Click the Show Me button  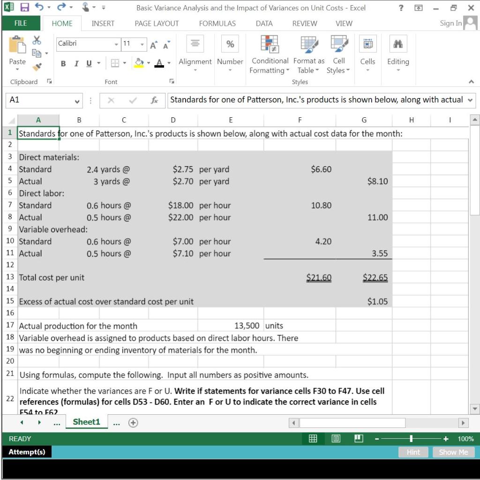pos(453,452)
